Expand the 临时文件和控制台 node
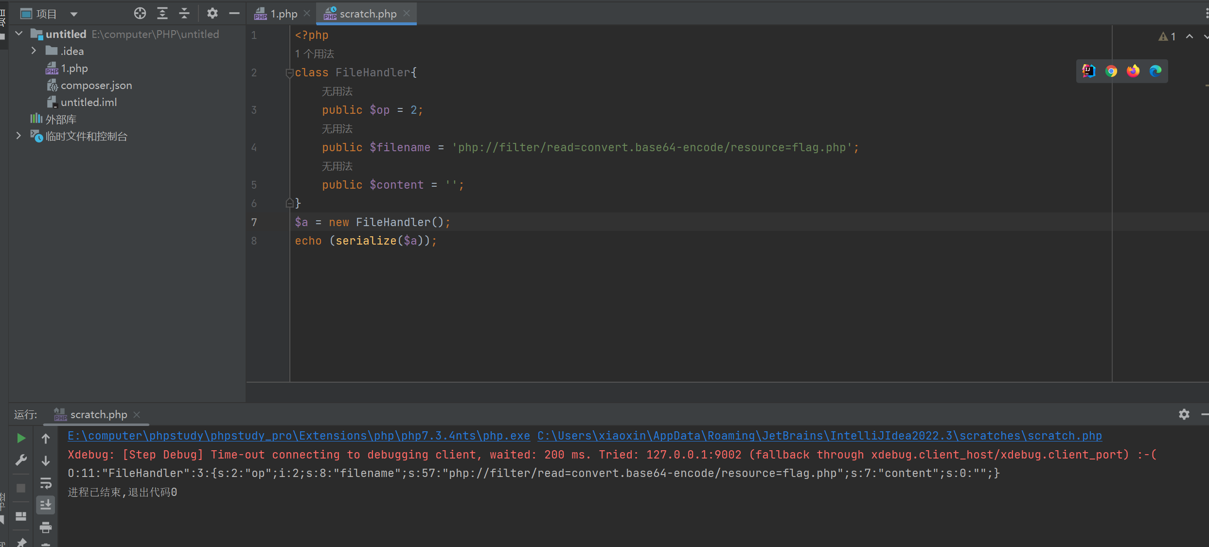Image resolution: width=1209 pixels, height=547 pixels. point(19,136)
